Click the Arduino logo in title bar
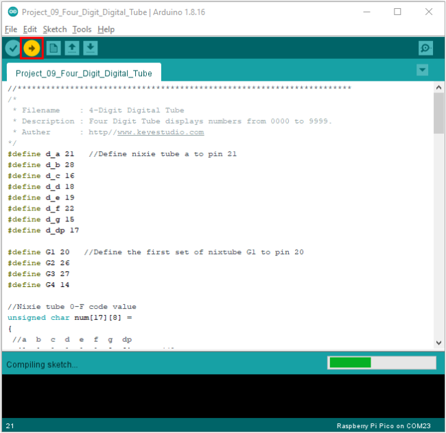Viewport: 446px width, 433px height. [x=13, y=12]
